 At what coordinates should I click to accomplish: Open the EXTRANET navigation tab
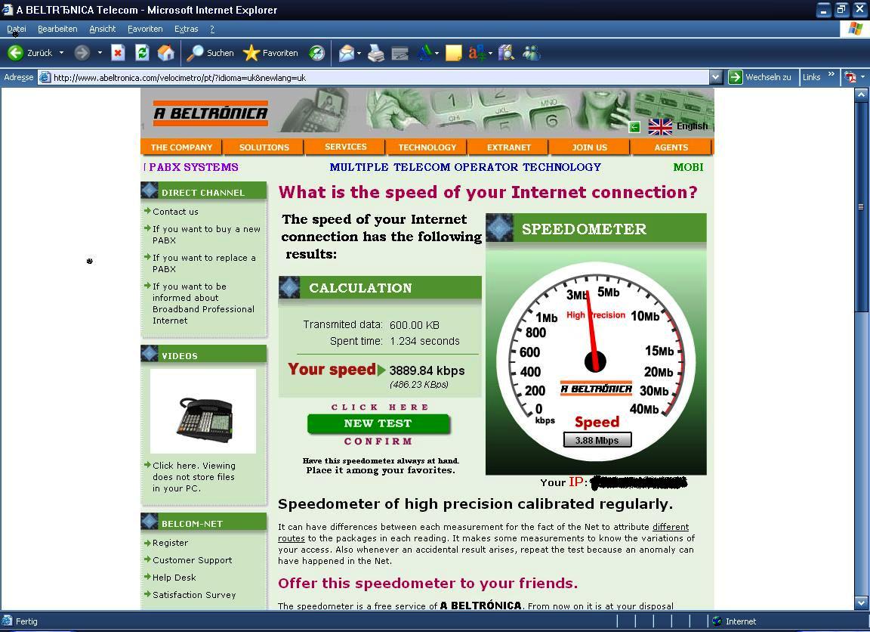pos(508,147)
